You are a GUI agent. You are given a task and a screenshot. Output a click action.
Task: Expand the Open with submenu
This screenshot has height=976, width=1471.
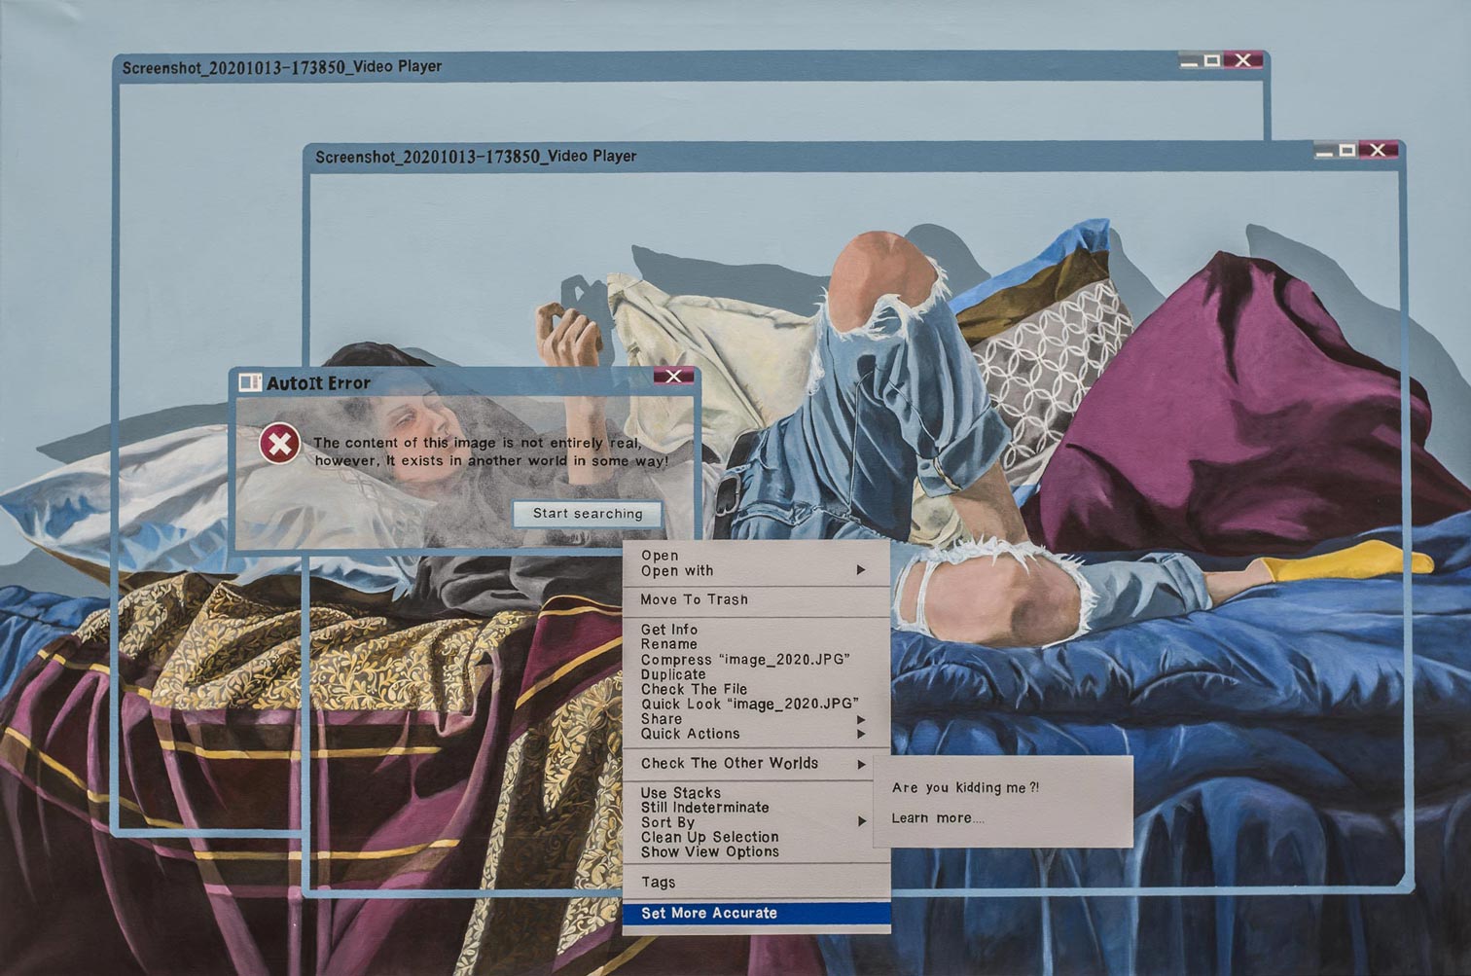tap(756, 571)
